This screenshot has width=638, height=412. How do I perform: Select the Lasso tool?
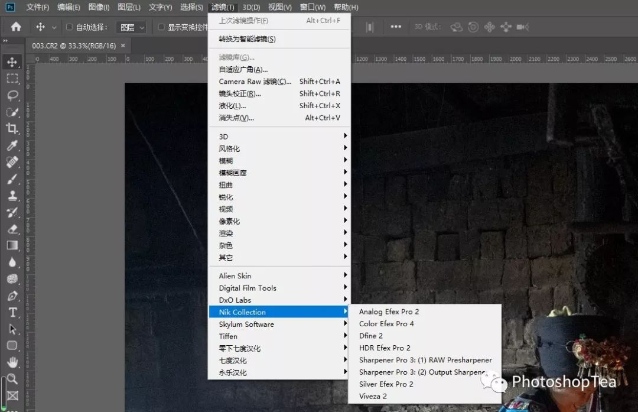click(12, 95)
